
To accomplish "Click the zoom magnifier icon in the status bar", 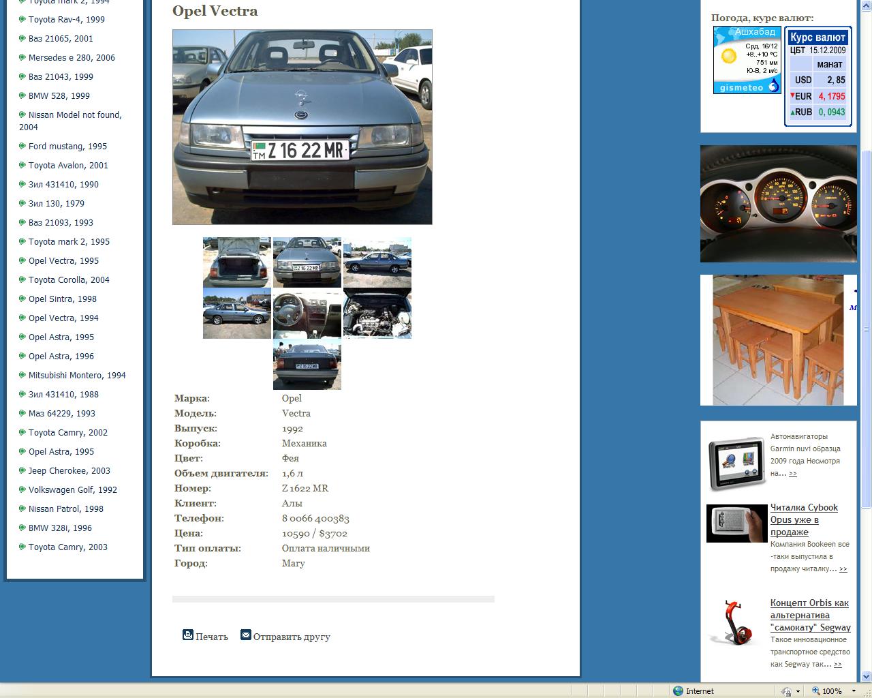I will pos(815,691).
